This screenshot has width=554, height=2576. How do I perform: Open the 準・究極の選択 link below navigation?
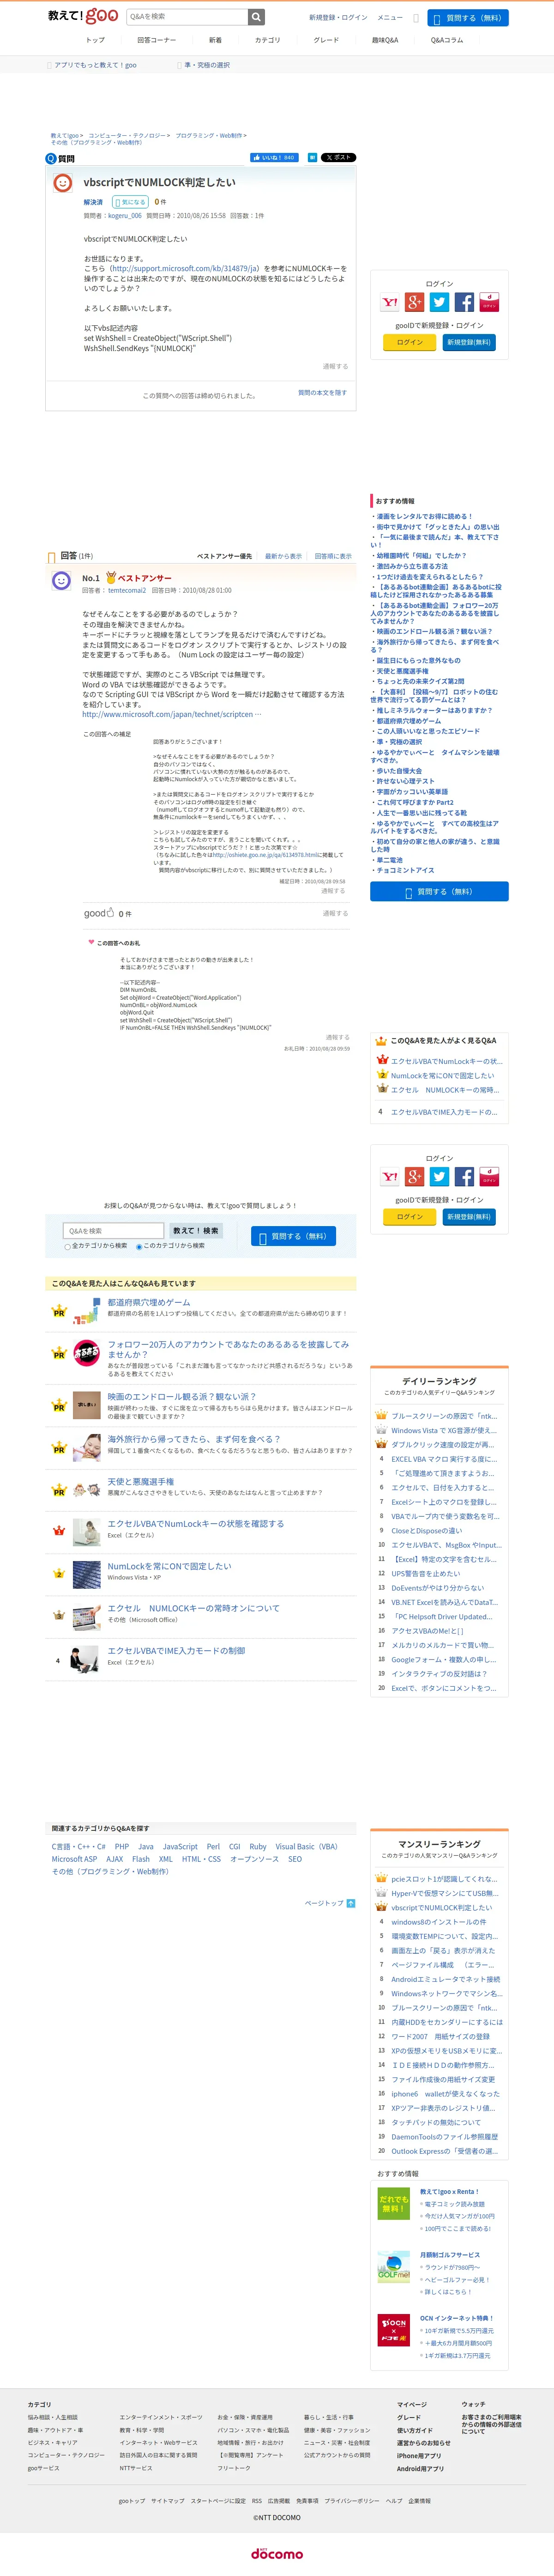[207, 65]
